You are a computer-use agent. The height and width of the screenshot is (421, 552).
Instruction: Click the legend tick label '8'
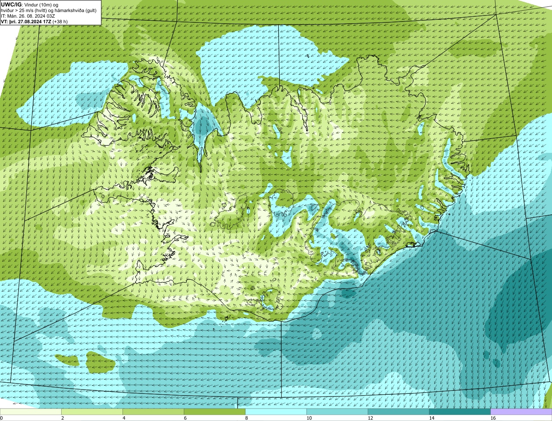[246, 418]
